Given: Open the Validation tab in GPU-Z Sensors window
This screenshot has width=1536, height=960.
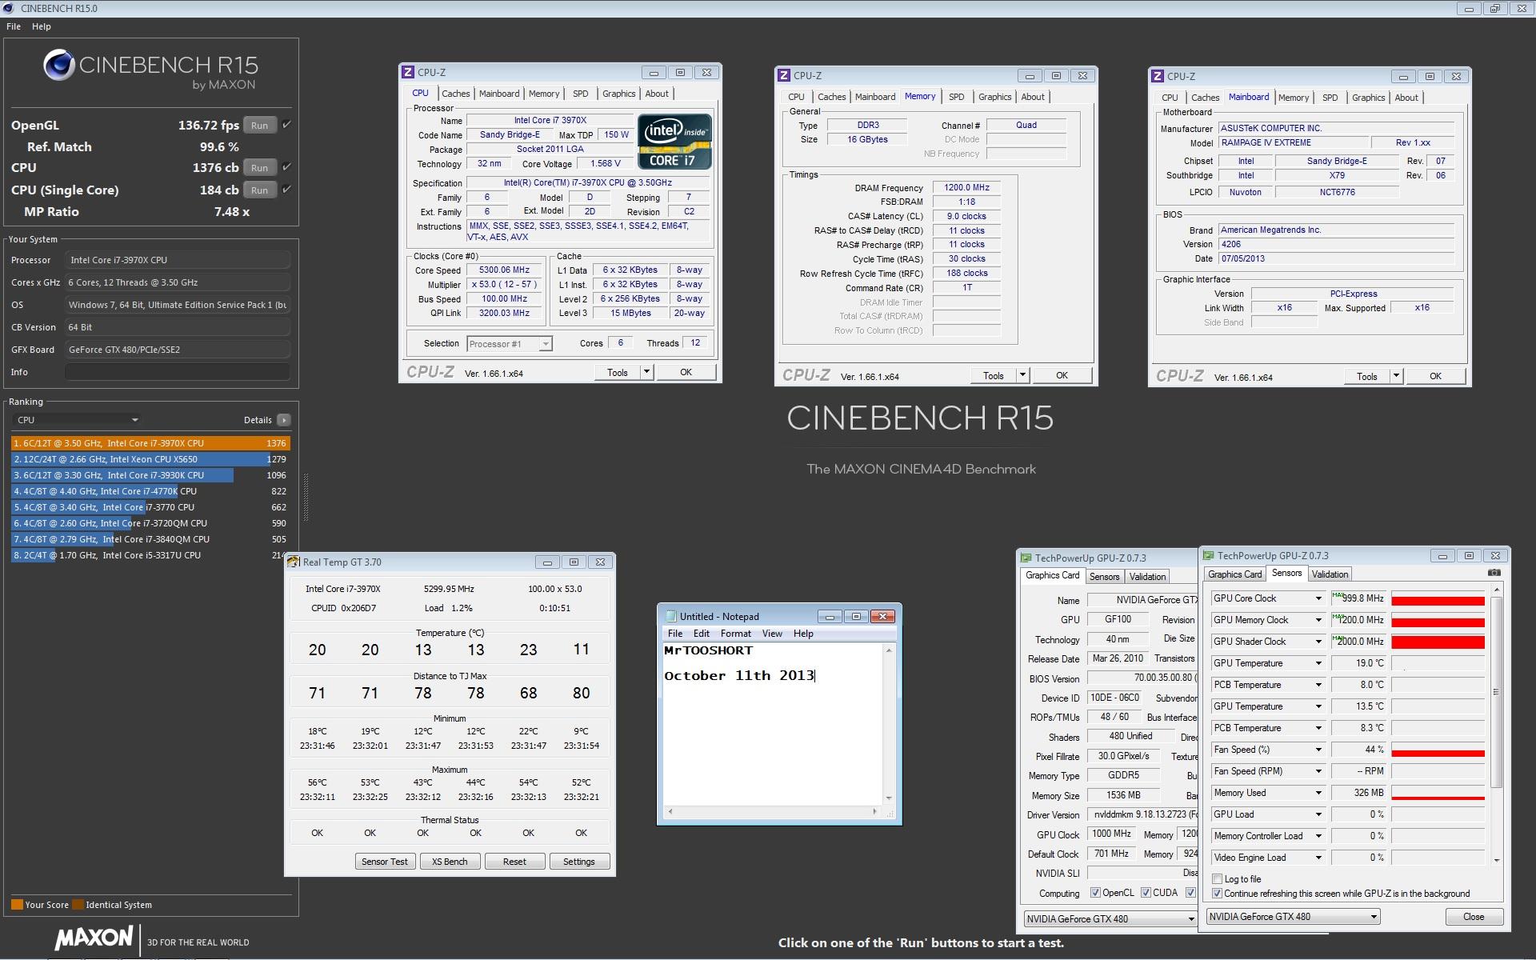Looking at the screenshot, I should pos(1330,574).
